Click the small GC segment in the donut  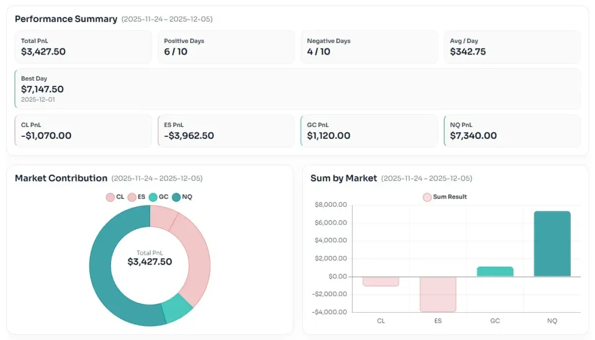click(176, 309)
